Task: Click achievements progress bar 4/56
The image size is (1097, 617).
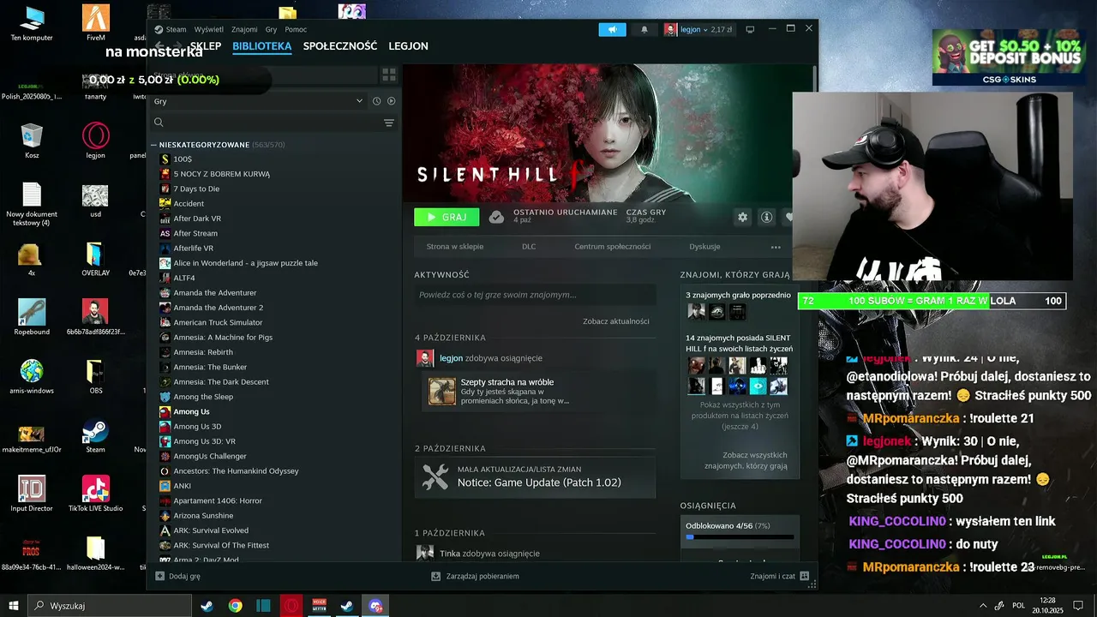Action: [740, 537]
